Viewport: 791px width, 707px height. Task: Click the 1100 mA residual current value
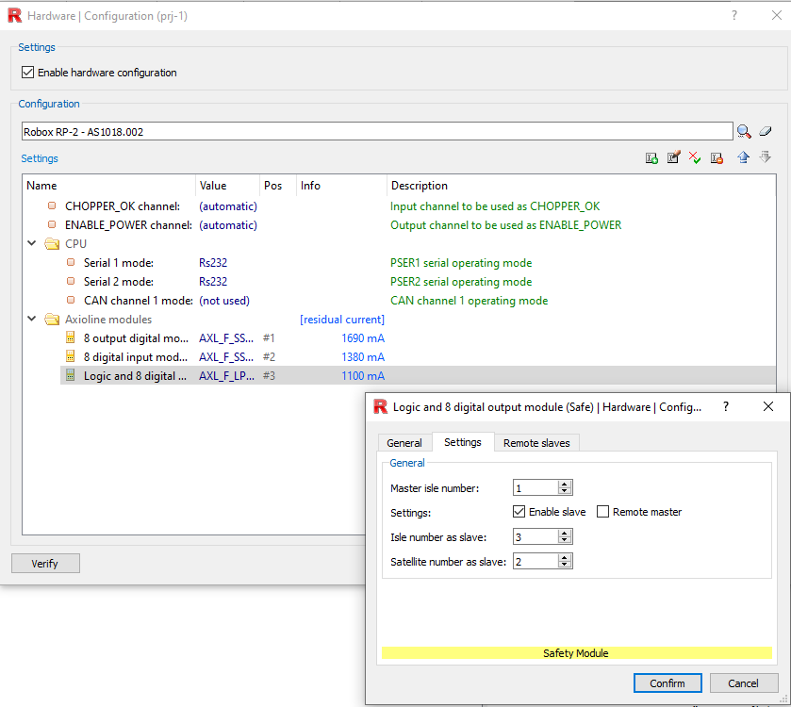363,376
